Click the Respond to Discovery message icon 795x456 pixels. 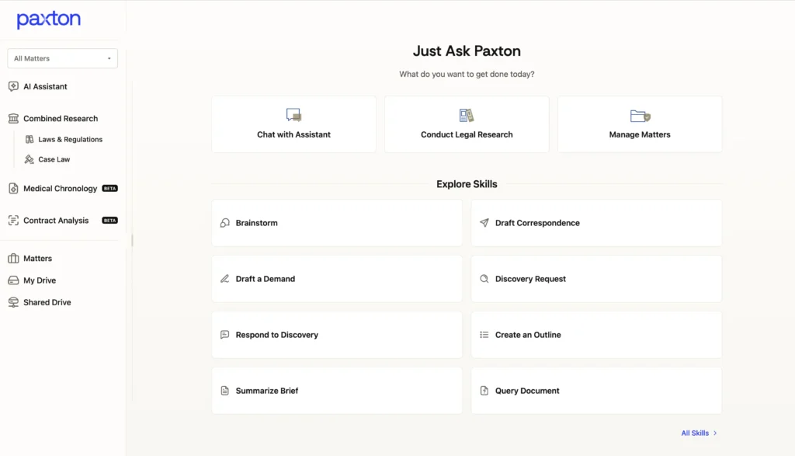point(224,335)
